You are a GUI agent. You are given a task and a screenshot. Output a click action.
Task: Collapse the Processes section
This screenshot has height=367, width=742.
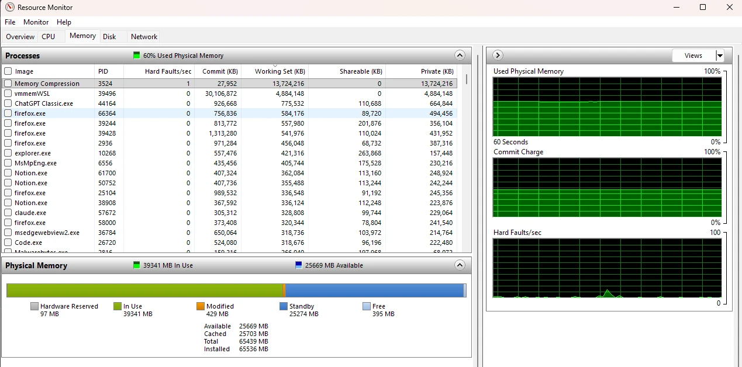click(x=460, y=56)
